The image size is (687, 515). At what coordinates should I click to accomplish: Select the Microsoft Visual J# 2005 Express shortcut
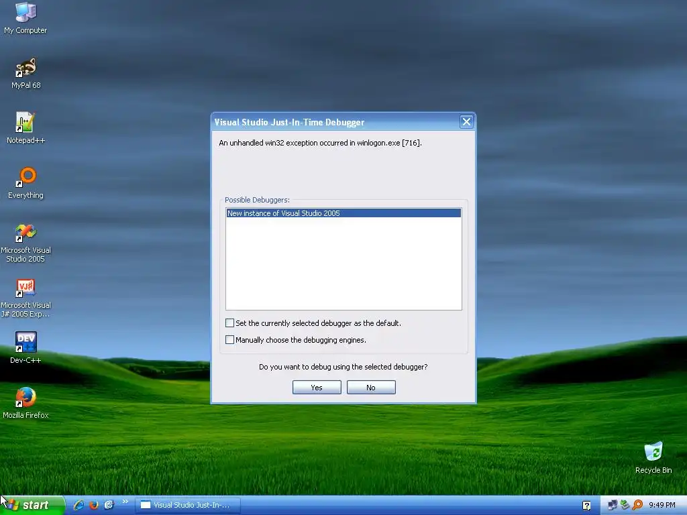pyautogui.click(x=25, y=298)
